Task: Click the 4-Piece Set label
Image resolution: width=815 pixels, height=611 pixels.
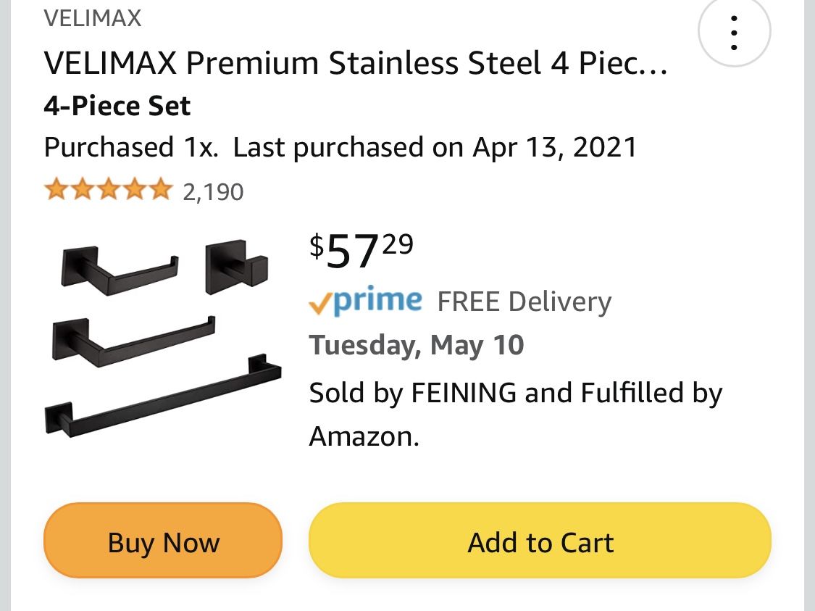Action: [117, 106]
